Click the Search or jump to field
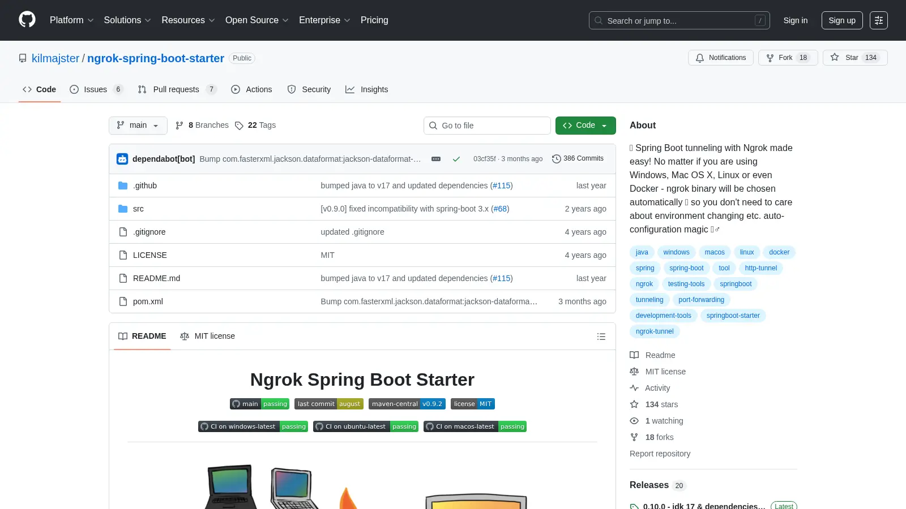 (679, 20)
